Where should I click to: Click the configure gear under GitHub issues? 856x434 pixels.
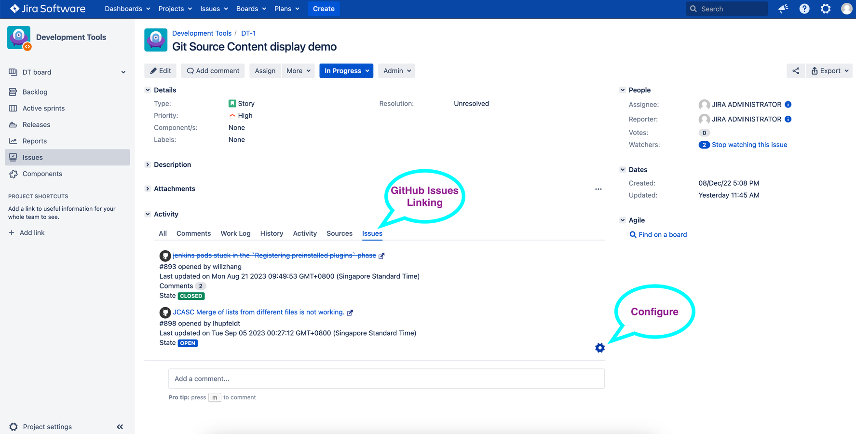pyautogui.click(x=600, y=348)
